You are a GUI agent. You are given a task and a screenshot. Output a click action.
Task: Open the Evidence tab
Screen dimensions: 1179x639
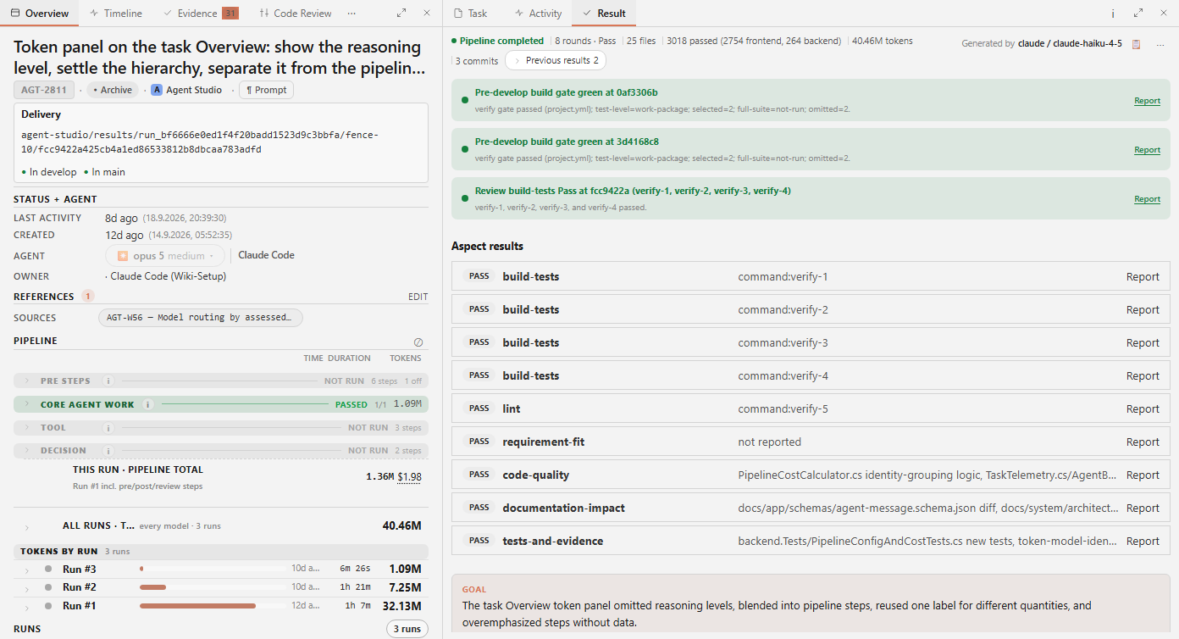coord(200,14)
